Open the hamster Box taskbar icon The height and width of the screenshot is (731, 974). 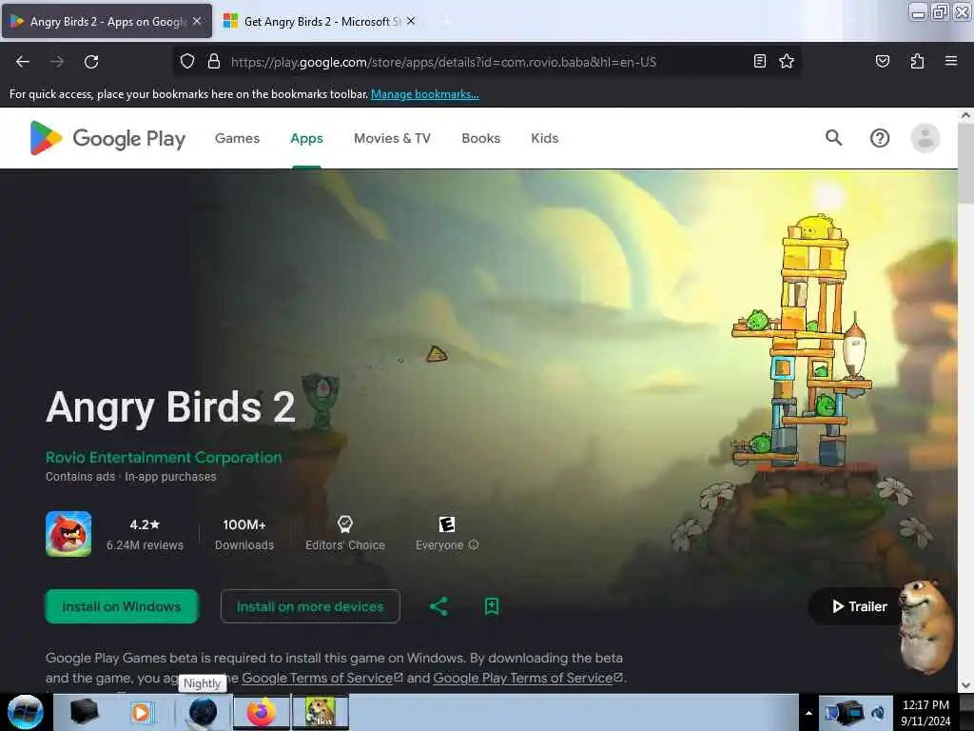pos(321,712)
